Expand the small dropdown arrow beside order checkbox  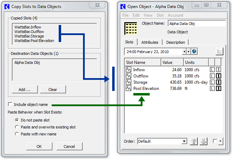tap(221, 141)
